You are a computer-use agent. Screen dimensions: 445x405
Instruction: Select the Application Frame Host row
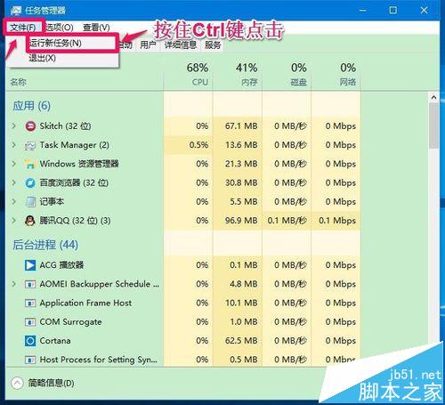coord(183,304)
